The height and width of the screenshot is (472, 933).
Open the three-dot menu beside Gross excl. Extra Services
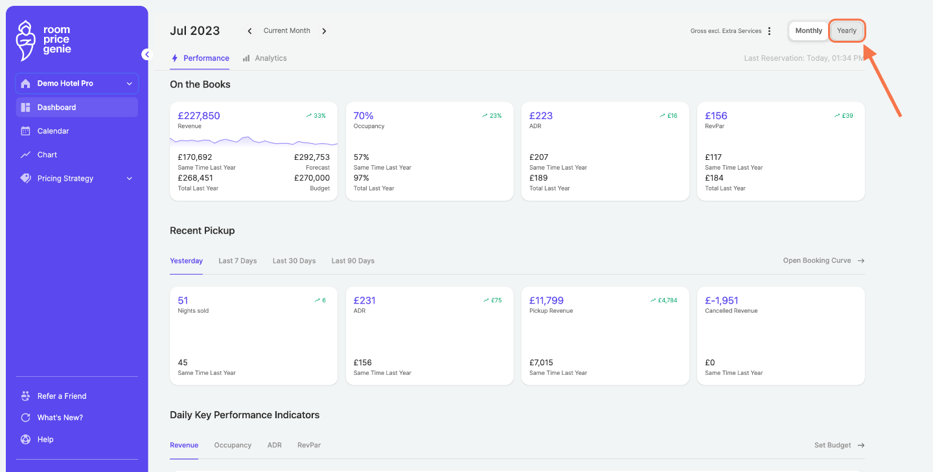click(770, 31)
